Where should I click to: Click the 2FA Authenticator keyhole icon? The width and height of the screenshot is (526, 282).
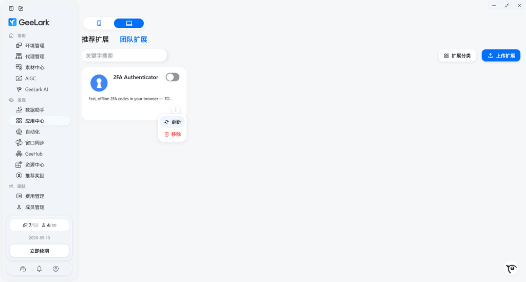point(99,83)
